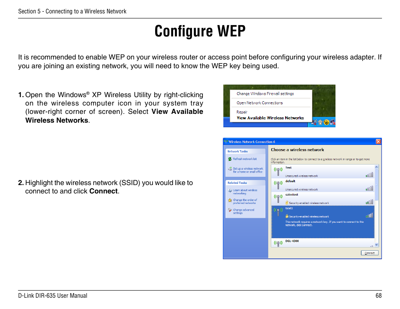The image size is (400, 309).
Task: Click the padlock icon on salestest row
Action: [287, 203]
